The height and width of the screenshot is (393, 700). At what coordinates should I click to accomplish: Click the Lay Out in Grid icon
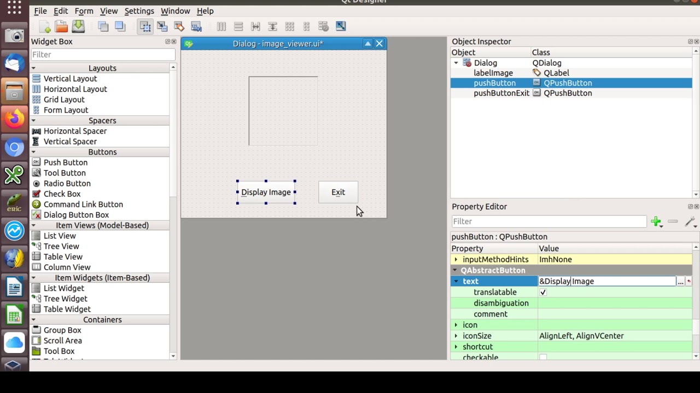pos(289,26)
